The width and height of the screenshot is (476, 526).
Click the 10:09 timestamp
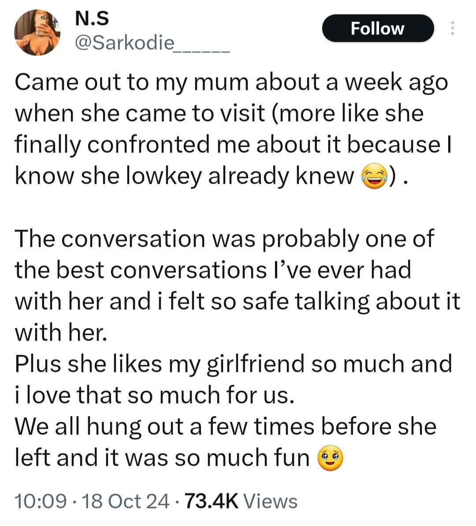[x=40, y=501]
